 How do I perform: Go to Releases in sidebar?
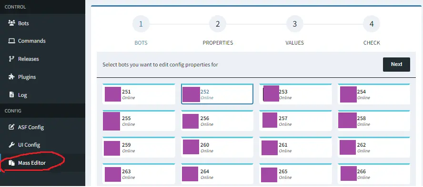(x=42, y=59)
